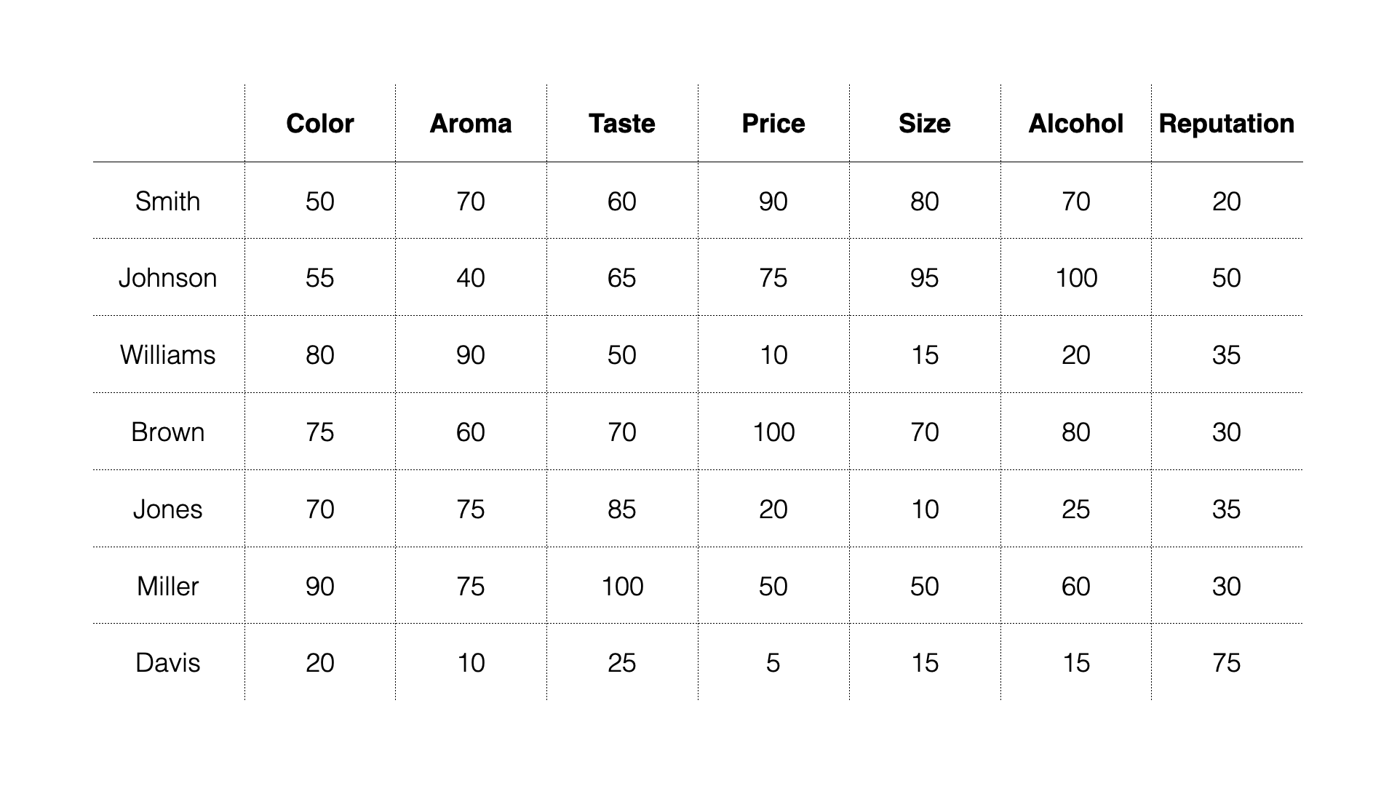Click the Johnson row label

point(168,278)
